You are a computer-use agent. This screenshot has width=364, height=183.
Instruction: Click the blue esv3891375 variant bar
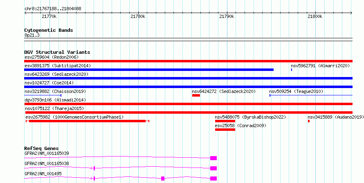[149, 70]
